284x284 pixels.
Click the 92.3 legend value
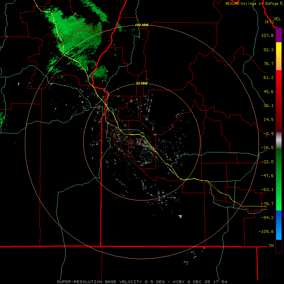pos(269,50)
